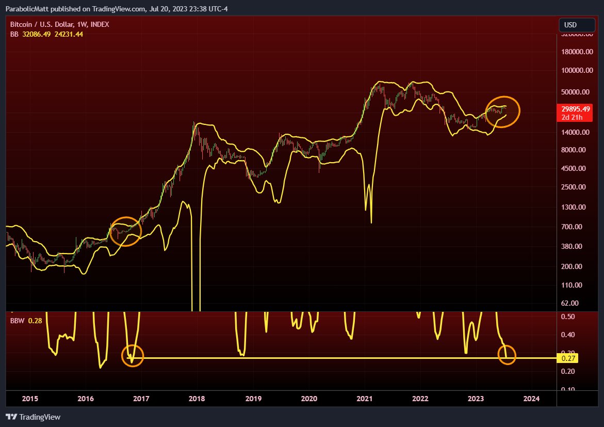Select the 2023 time axis label
Image resolution: width=604 pixels, height=427 pixels.
click(x=476, y=399)
